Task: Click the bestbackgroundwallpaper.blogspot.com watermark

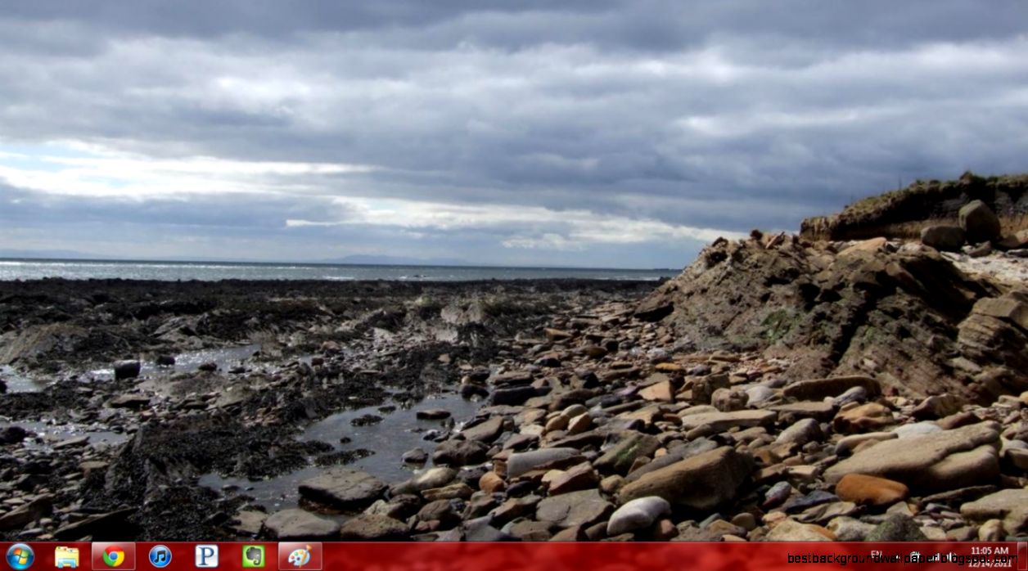Action: [876, 559]
